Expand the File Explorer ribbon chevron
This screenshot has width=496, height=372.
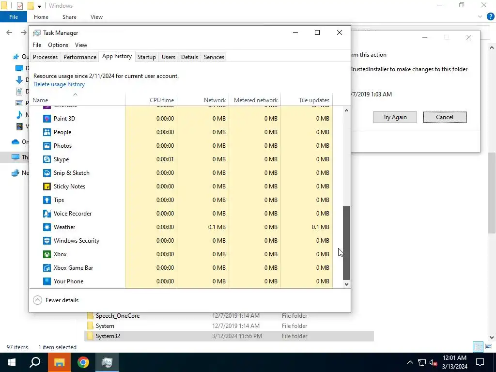(x=480, y=17)
